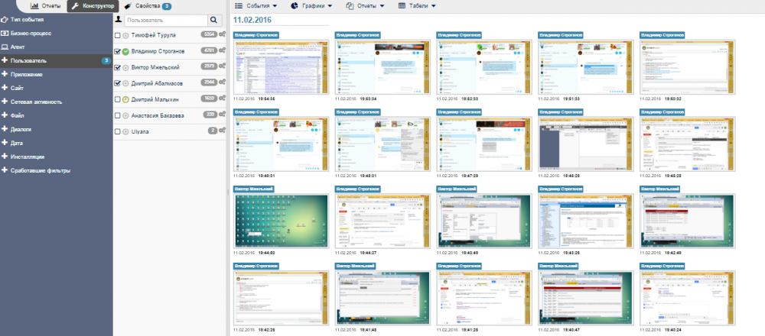
Task: Open settings gears for Владимир Строганов
Action: (x=223, y=50)
